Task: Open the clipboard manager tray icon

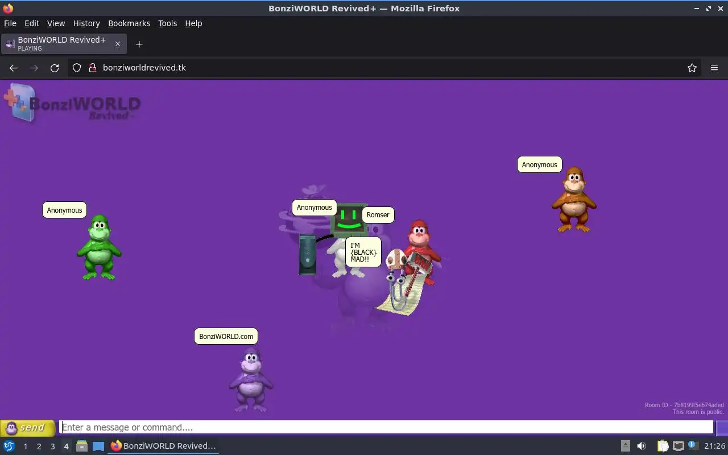Action: [663, 446]
